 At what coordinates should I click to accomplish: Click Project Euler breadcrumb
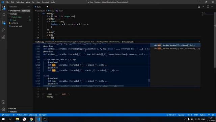point(40,11)
